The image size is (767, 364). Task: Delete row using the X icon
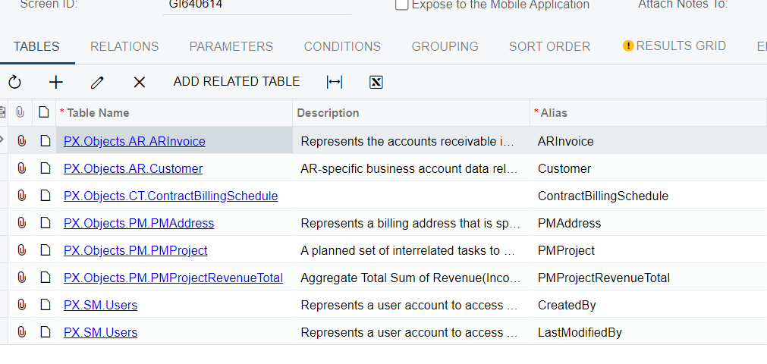pos(139,82)
